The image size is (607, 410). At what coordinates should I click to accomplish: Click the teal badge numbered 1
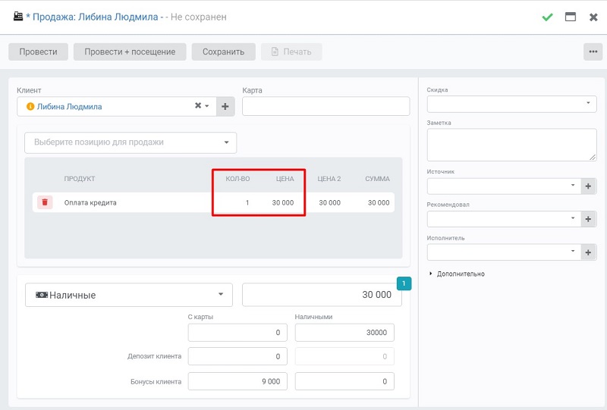tap(404, 283)
